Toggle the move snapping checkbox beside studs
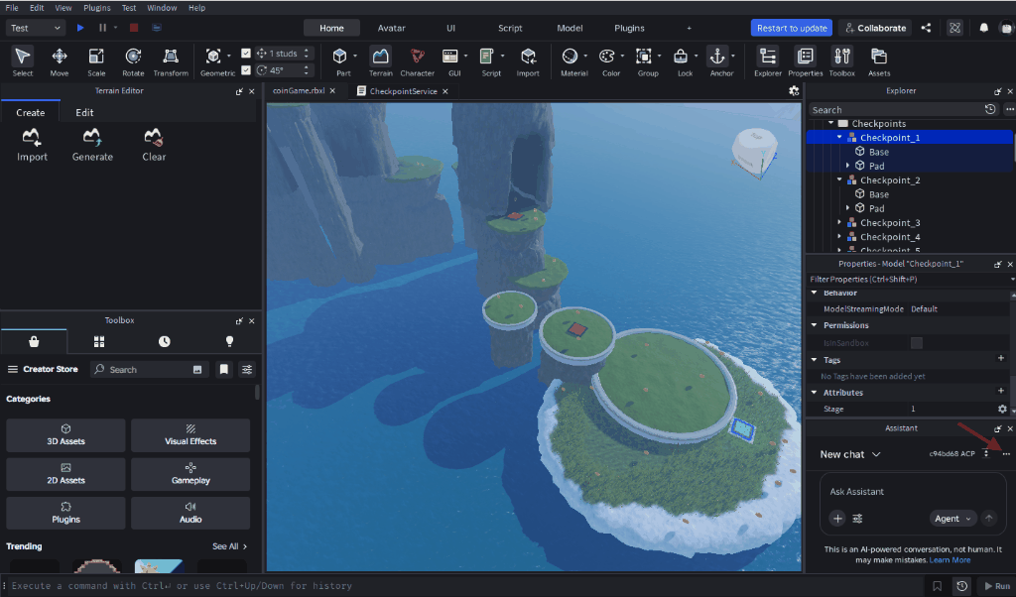 [246, 54]
